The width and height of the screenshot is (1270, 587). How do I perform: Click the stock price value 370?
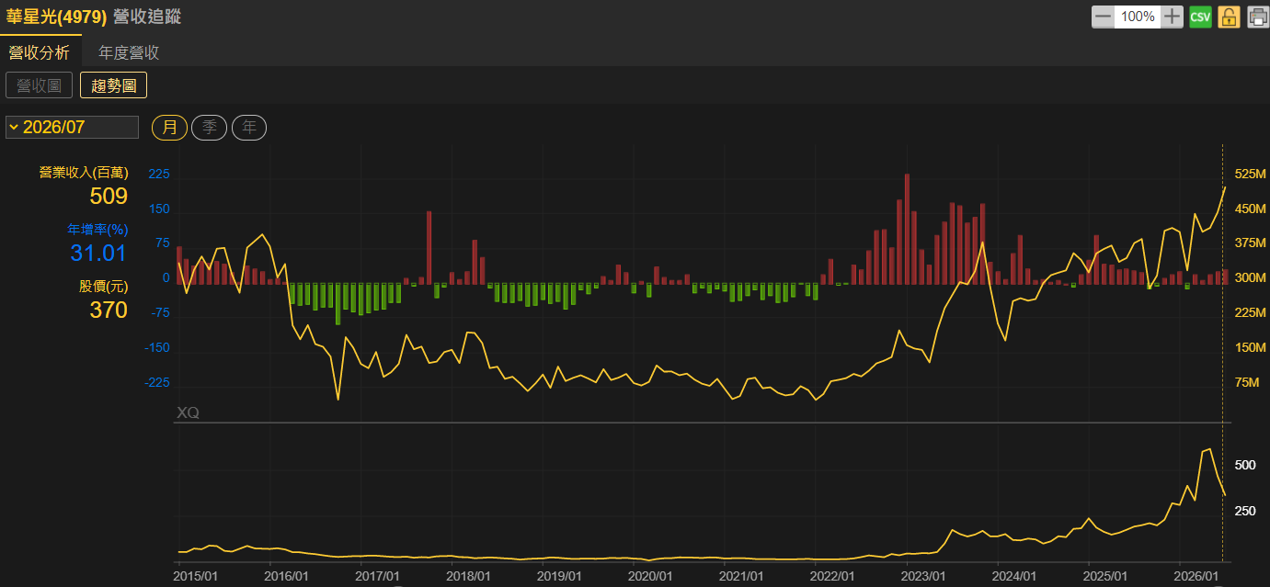pyautogui.click(x=109, y=310)
